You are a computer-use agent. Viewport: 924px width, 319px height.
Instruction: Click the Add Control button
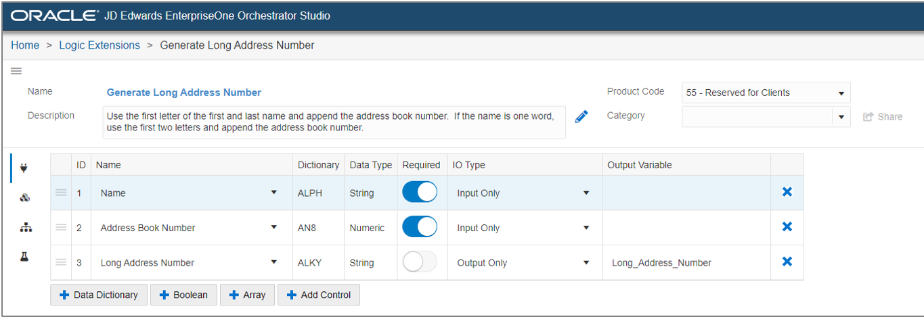(x=318, y=295)
